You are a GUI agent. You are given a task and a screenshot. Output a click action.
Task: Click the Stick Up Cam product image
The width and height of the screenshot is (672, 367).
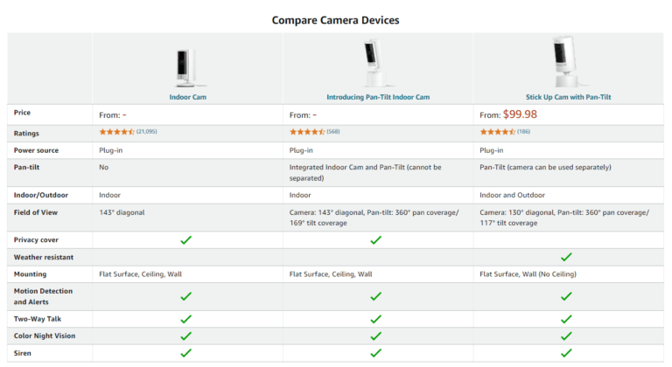pyautogui.click(x=566, y=63)
